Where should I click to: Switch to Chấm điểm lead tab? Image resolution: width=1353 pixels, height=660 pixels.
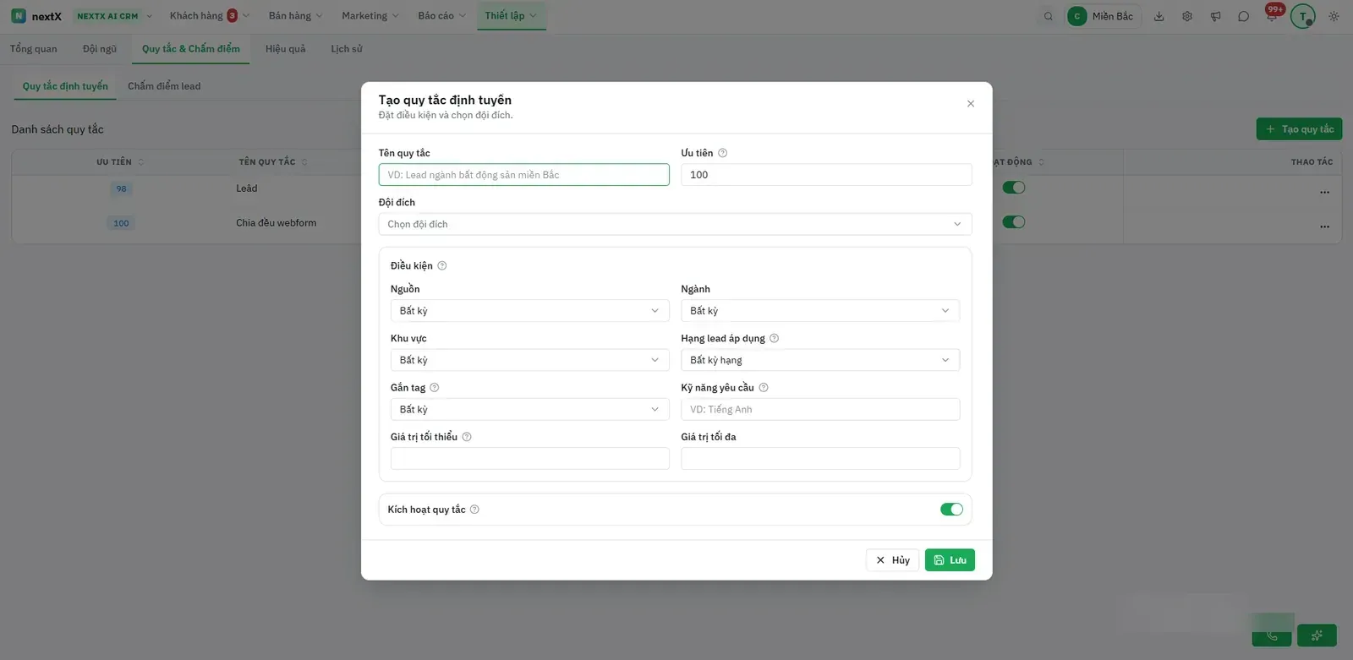(164, 86)
